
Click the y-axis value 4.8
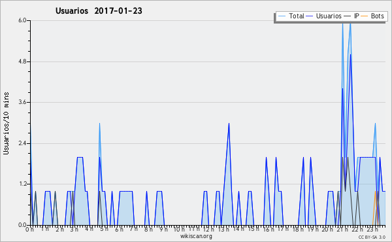(x=22, y=61)
